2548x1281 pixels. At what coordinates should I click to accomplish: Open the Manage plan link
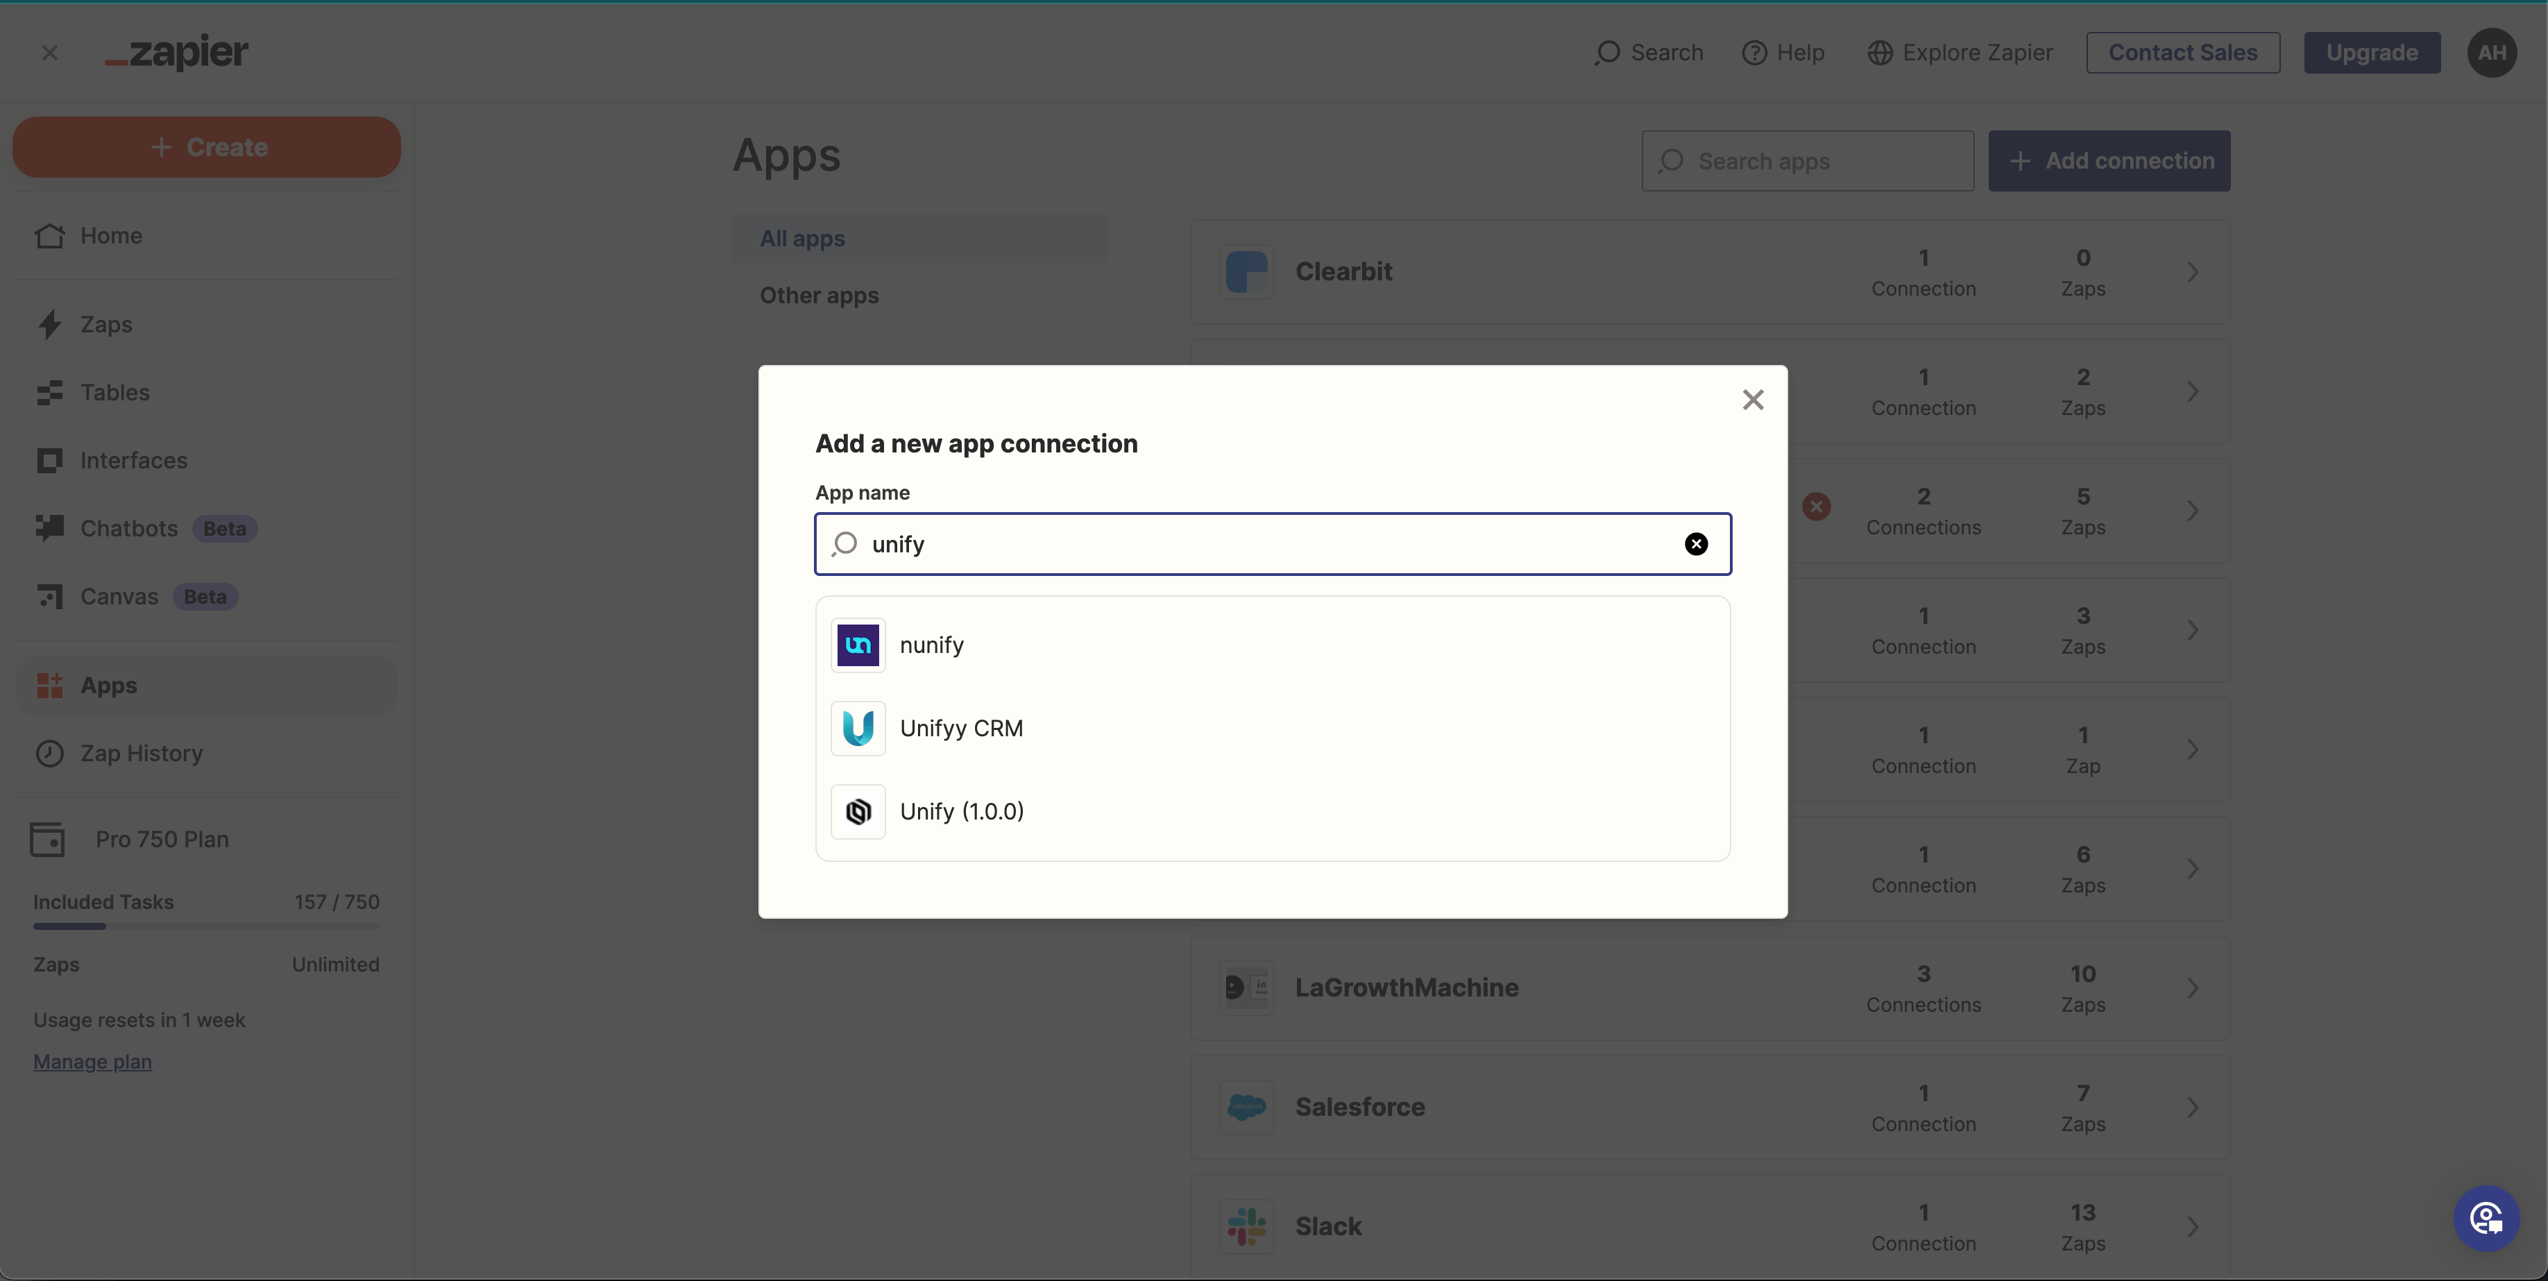pyautogui.click(x=91, y=1062)
